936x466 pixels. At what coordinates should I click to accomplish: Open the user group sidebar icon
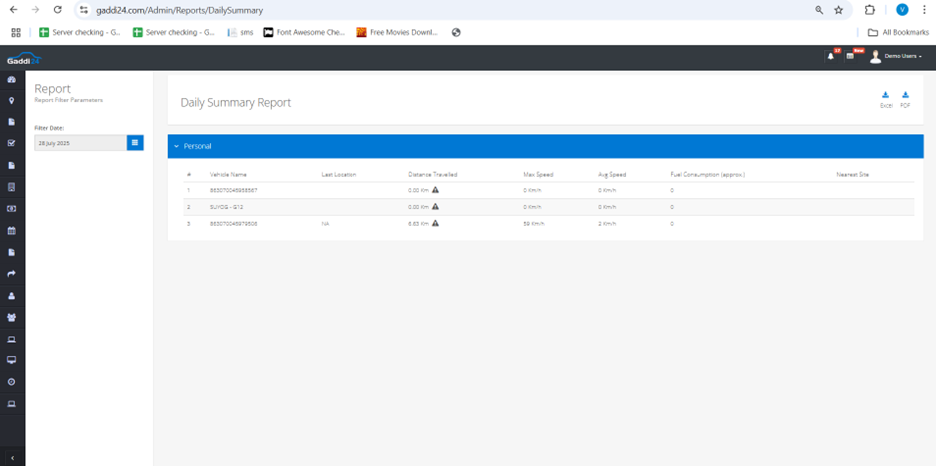[x=11, y=317]
